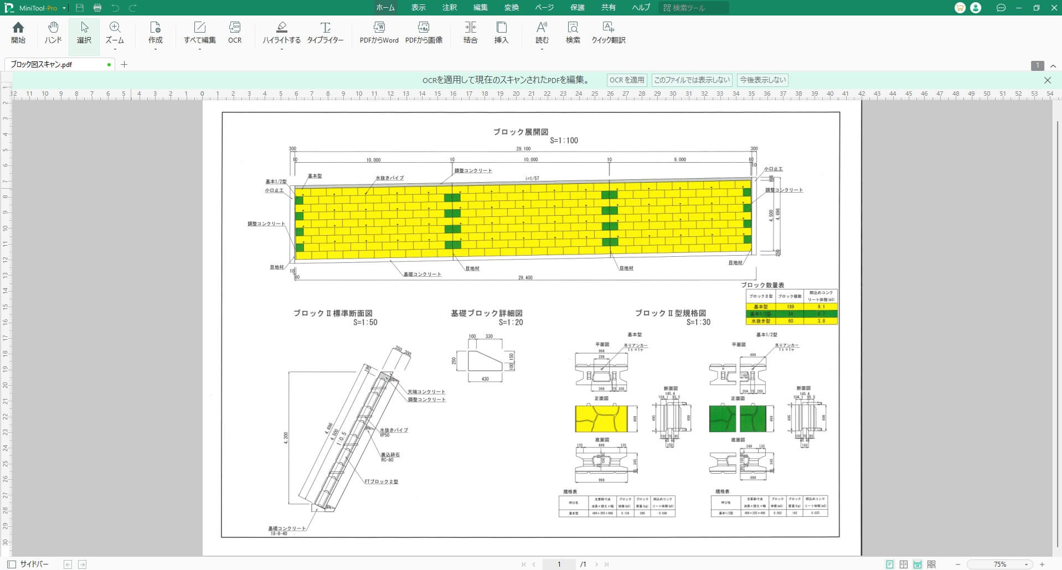Click 'このファイルでは表示しない' button

tap(692, 80)
